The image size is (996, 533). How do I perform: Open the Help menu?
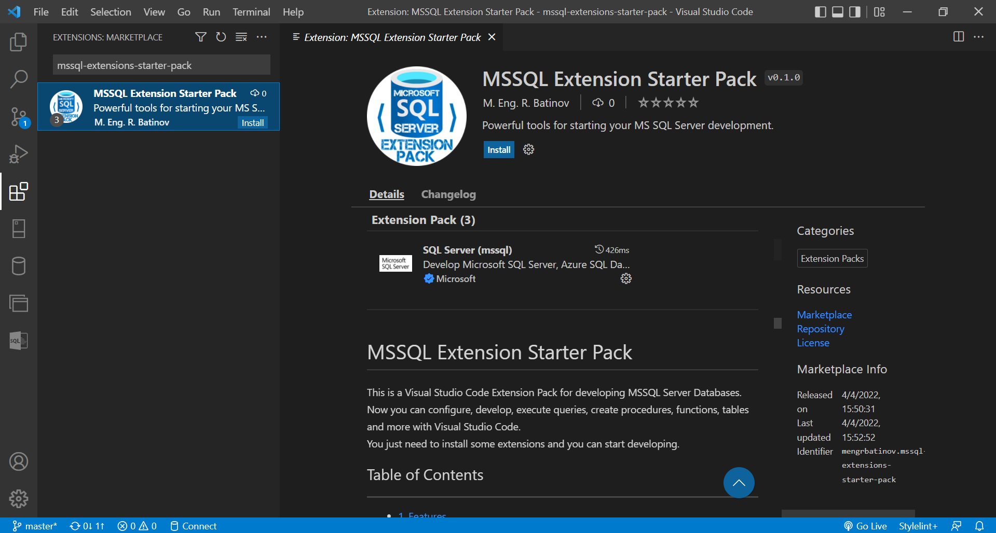[x=293, y=11]
